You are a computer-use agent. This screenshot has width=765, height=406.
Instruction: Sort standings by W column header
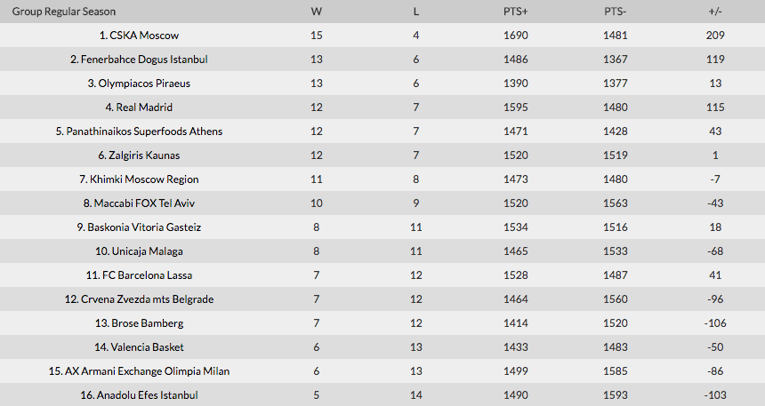point(317,12)
